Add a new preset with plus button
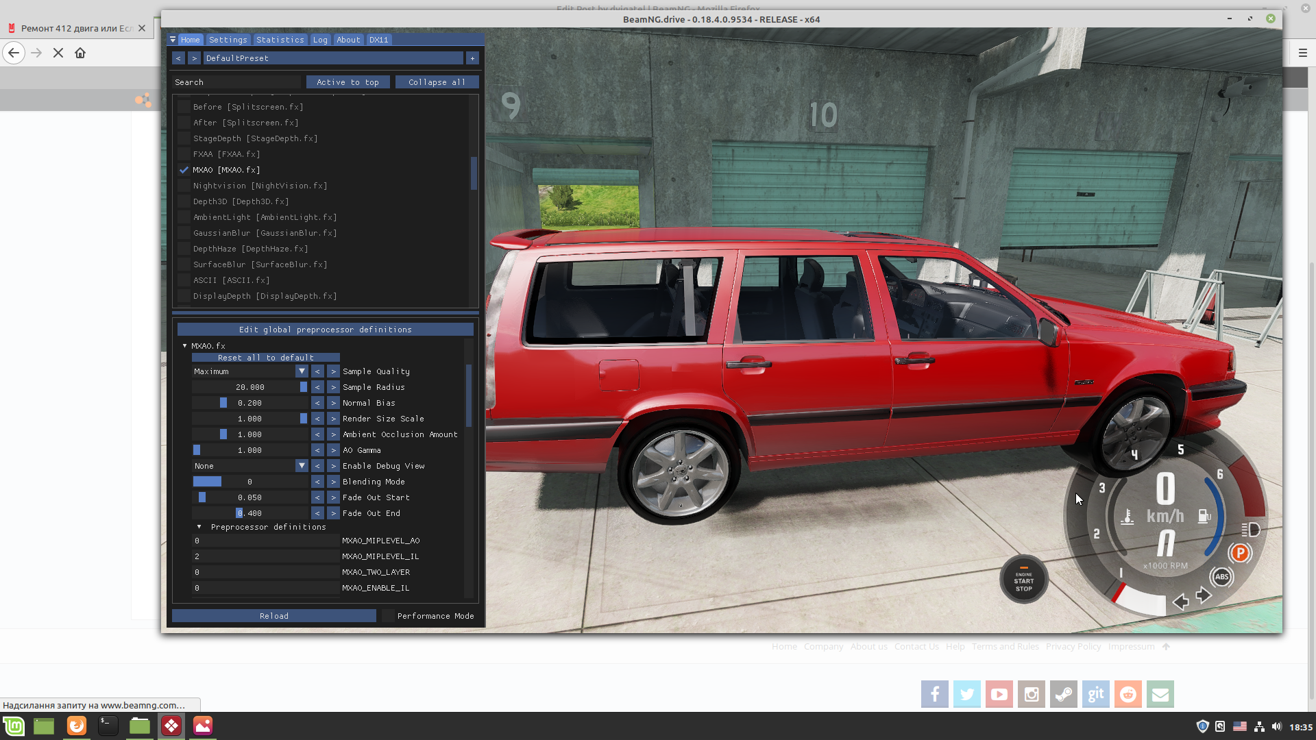The height and width of the screenshot is (740, 1316). [472, 58]
